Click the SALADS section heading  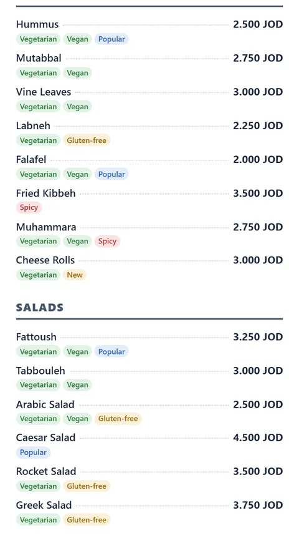[40, 308]
